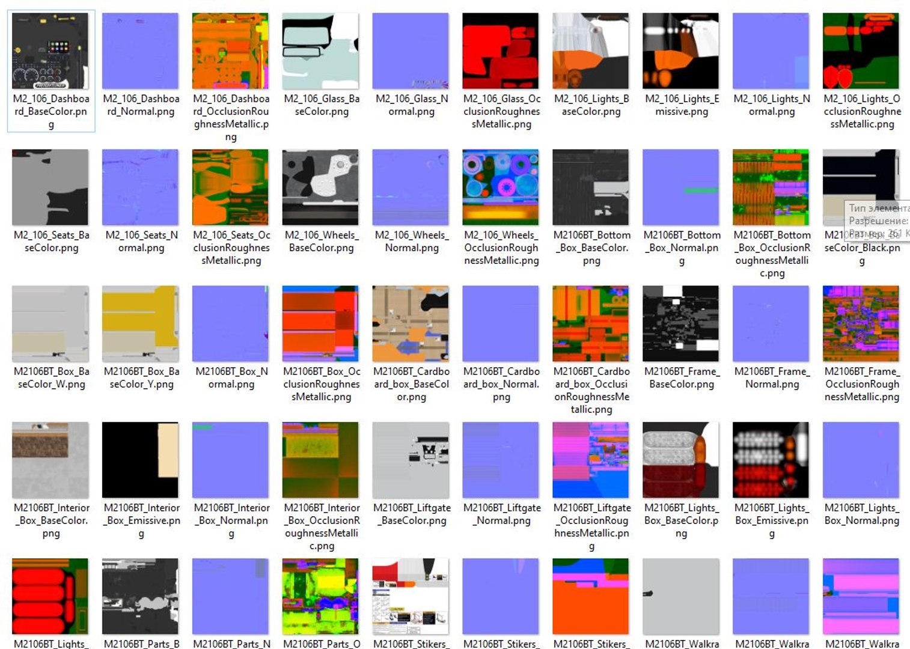Click M2106BT_Interior_Box_Normal.png thumbnail

coord(231,460)
